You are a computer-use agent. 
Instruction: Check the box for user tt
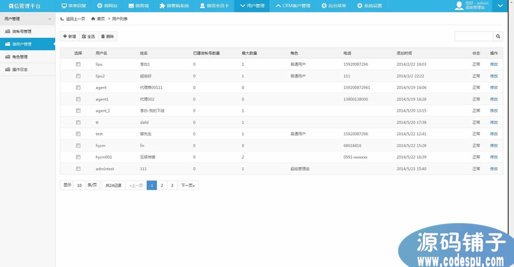[x=78, y=122]
